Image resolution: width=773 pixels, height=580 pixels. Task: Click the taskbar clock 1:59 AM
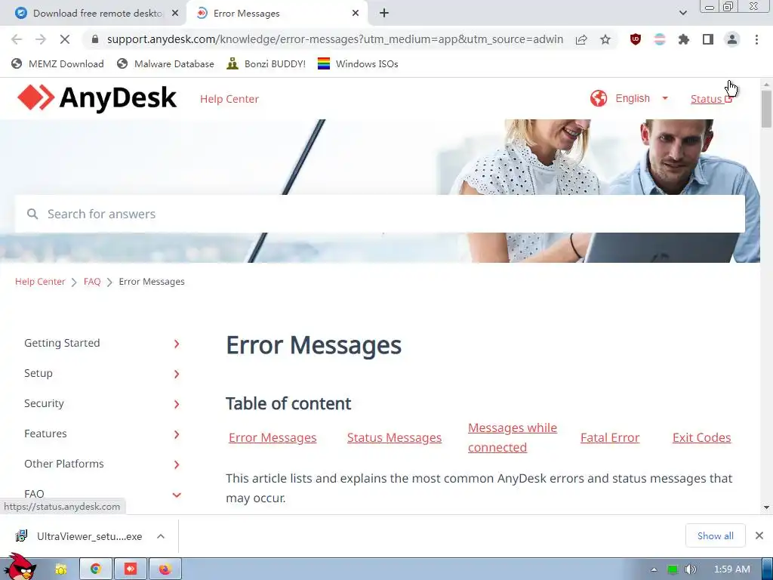pos(731,569)
